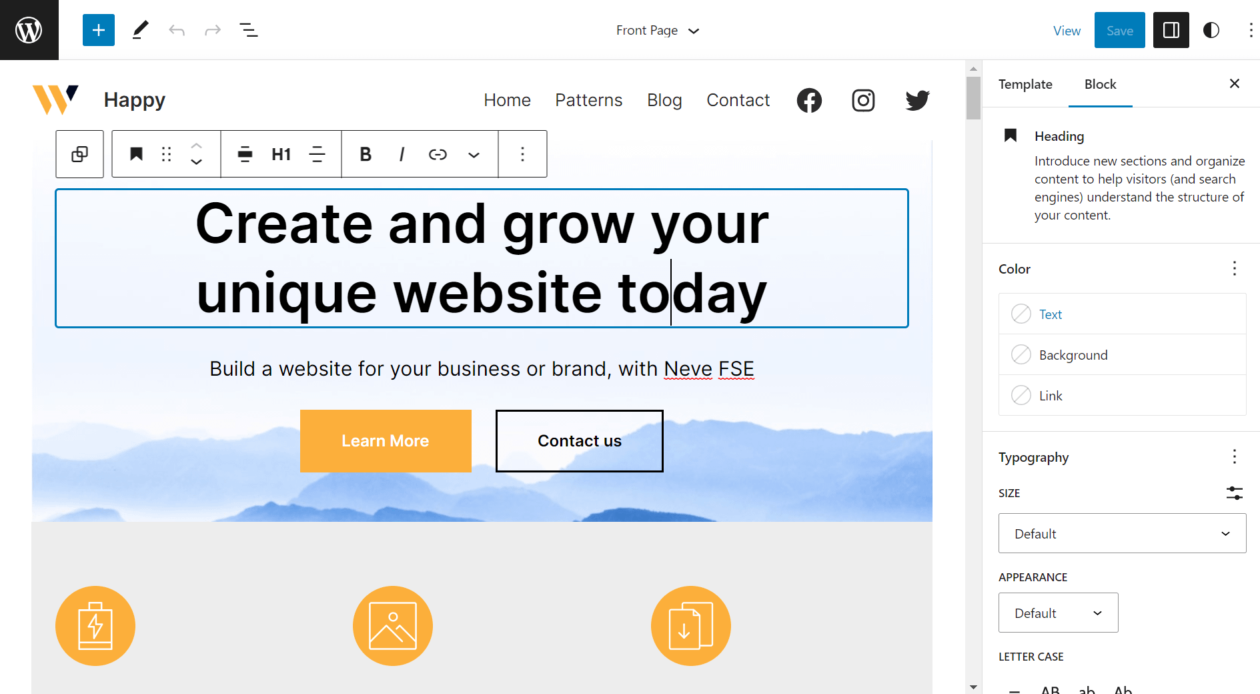Toggle the block inserter plus button
Viewport: 1260px width, 694px height.
coord(99,30)
